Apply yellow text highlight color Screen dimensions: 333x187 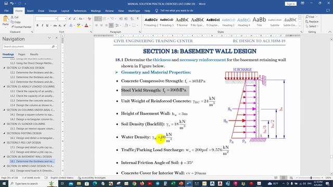(x=79, y=25)
